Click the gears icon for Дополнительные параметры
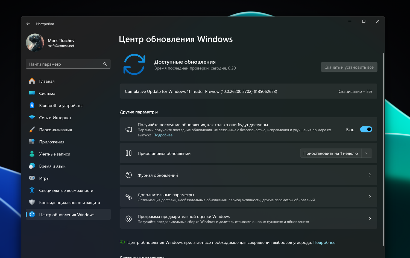 128,197
